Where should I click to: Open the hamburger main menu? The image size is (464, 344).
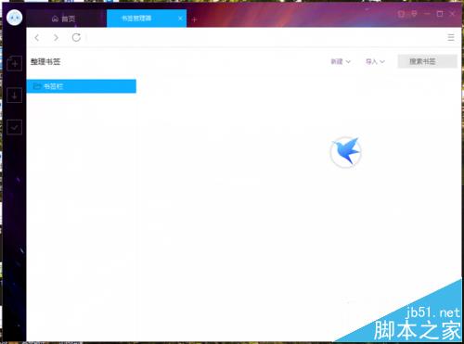click(451, 37)
